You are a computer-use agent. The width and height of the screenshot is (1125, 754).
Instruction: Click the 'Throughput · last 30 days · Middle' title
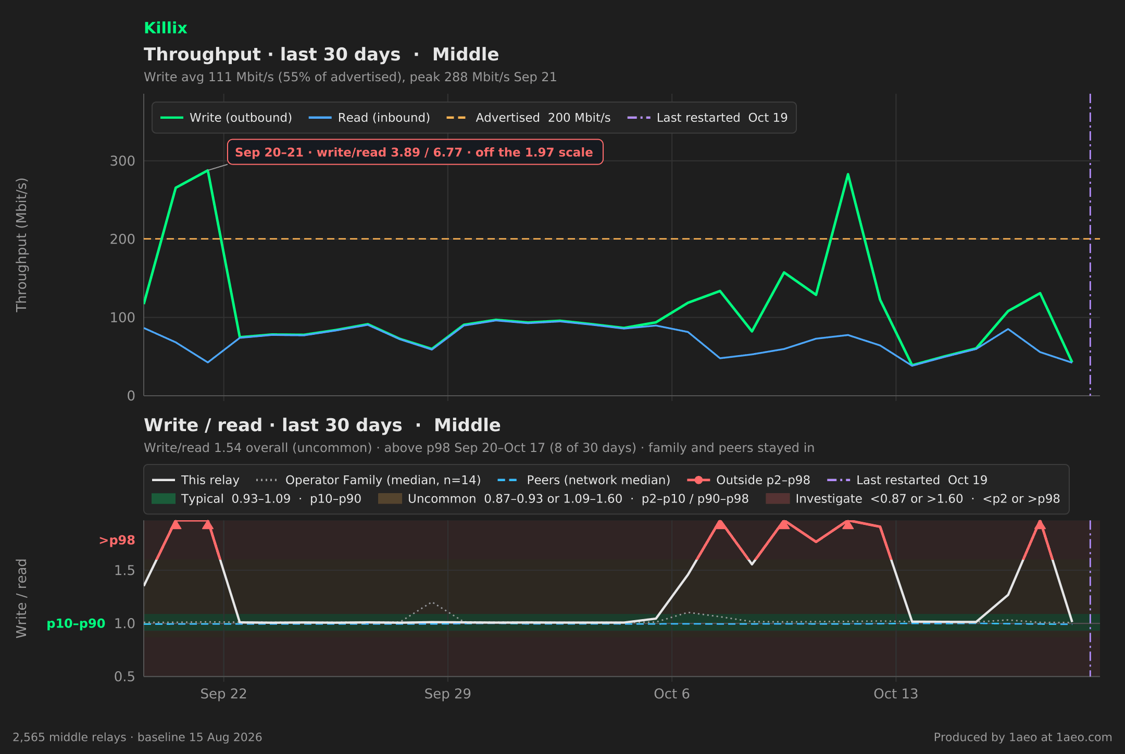(321, 55)
